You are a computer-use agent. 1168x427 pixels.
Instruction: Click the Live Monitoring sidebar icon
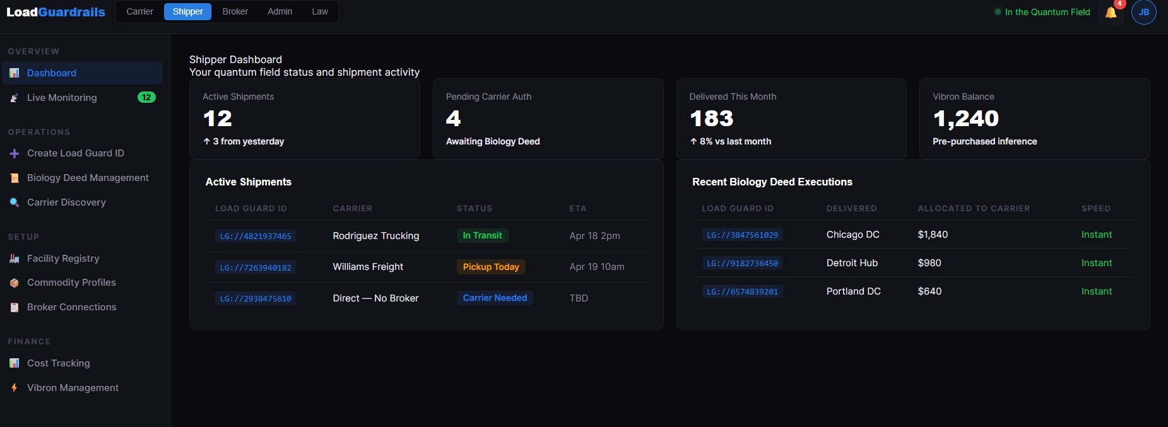point(14,98)
